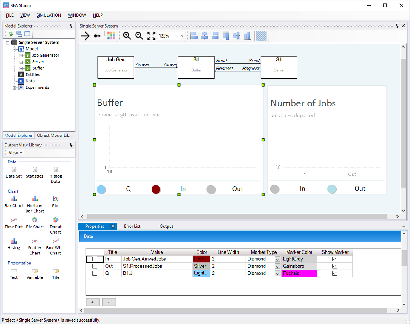Switch to the Error List tab

point(132,226)
